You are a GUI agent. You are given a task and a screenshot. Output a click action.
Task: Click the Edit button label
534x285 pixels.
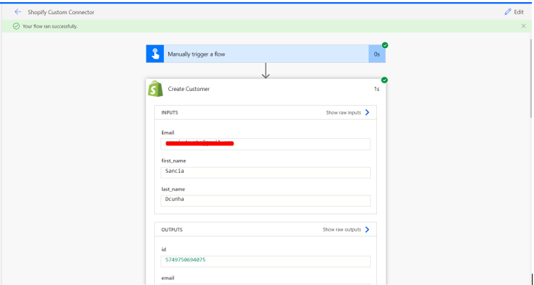pyautogui.click(x=518, y=12)
